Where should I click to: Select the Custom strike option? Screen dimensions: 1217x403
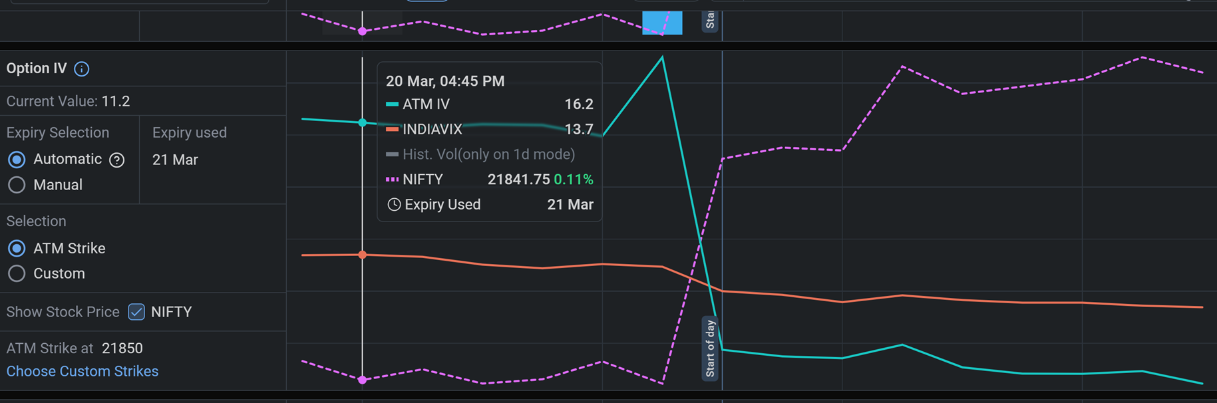17,274
